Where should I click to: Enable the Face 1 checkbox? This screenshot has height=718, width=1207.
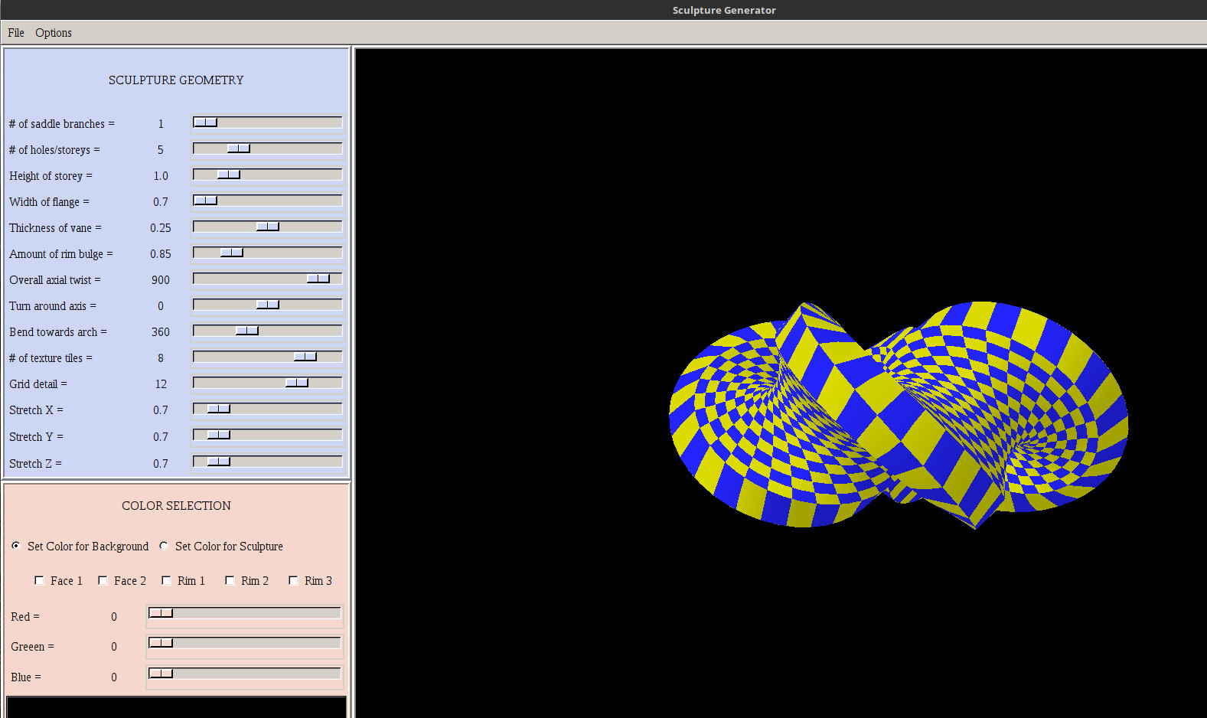click(39, 580)
